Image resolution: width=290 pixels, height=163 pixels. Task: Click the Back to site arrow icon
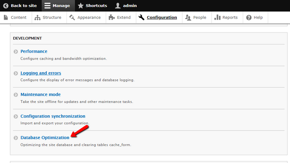pos(6,6)
